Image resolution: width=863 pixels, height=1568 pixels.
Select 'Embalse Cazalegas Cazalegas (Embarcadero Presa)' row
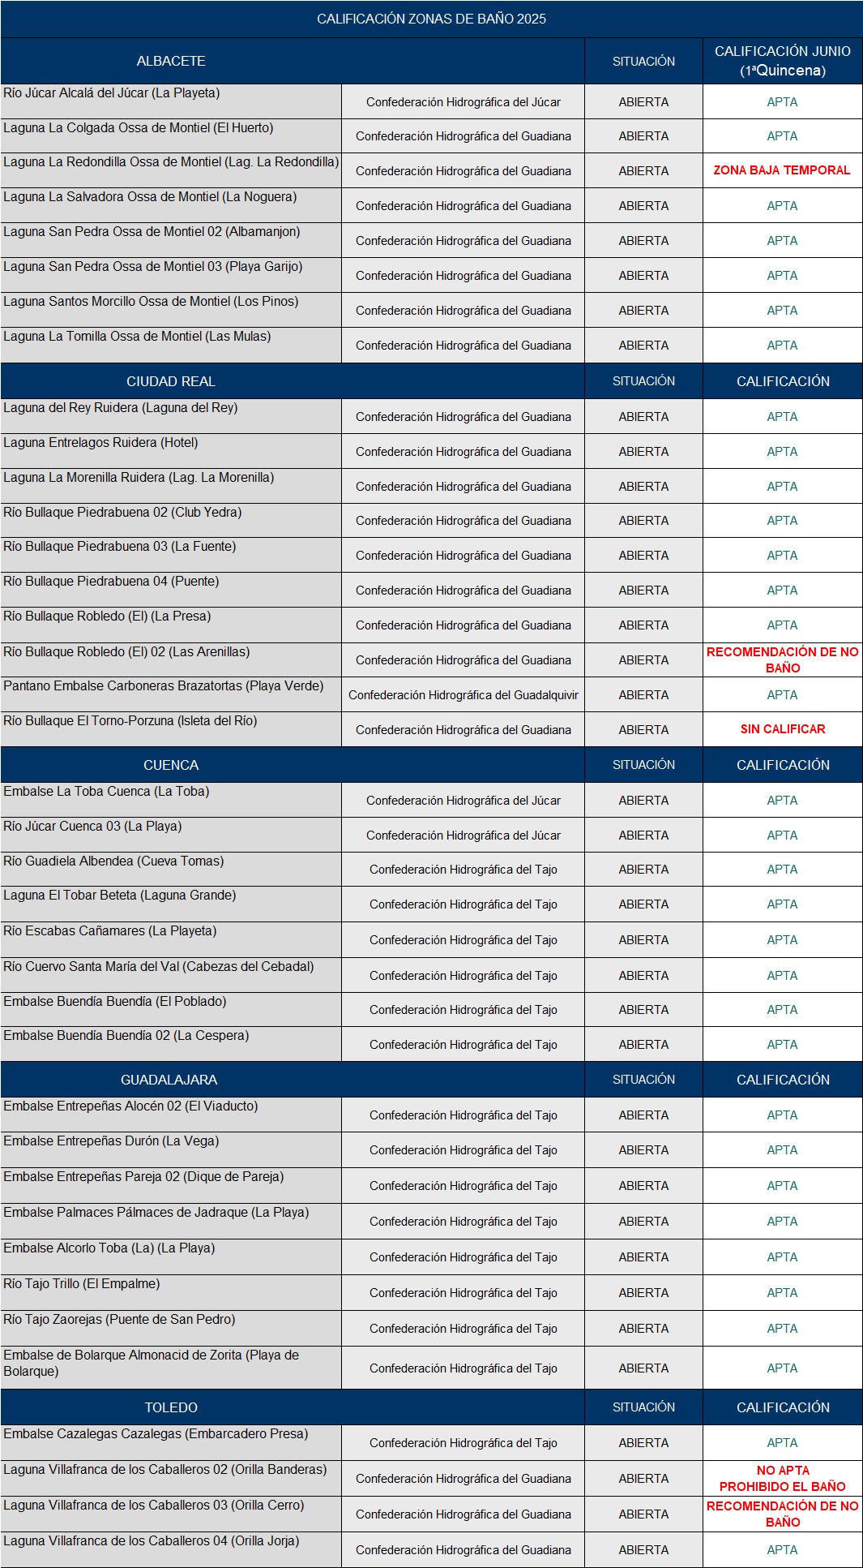coord(156,1434)
